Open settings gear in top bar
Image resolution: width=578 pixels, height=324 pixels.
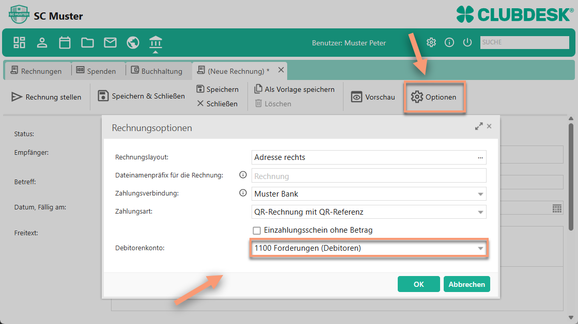pyautogui.click(x=431, y=42)
